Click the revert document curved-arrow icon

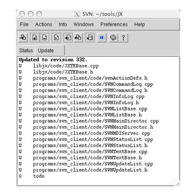pyautogui.click(x=90, y=38)
